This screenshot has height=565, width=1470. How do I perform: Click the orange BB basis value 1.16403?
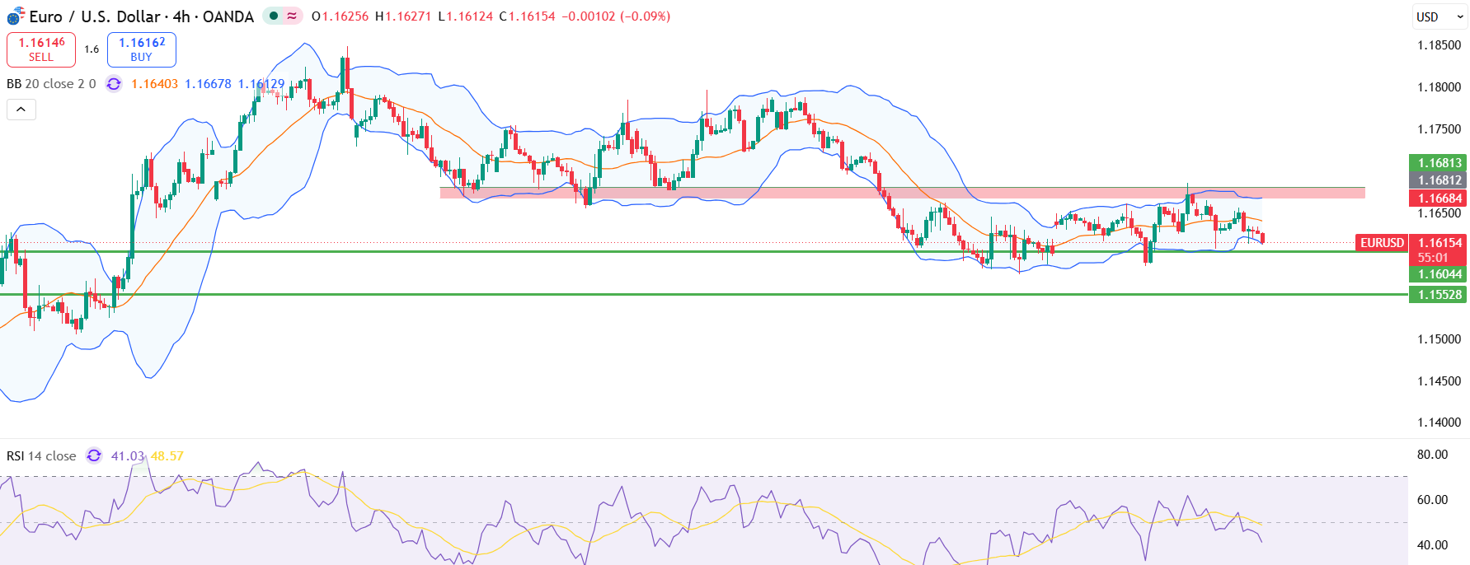(x=155, y=84)
